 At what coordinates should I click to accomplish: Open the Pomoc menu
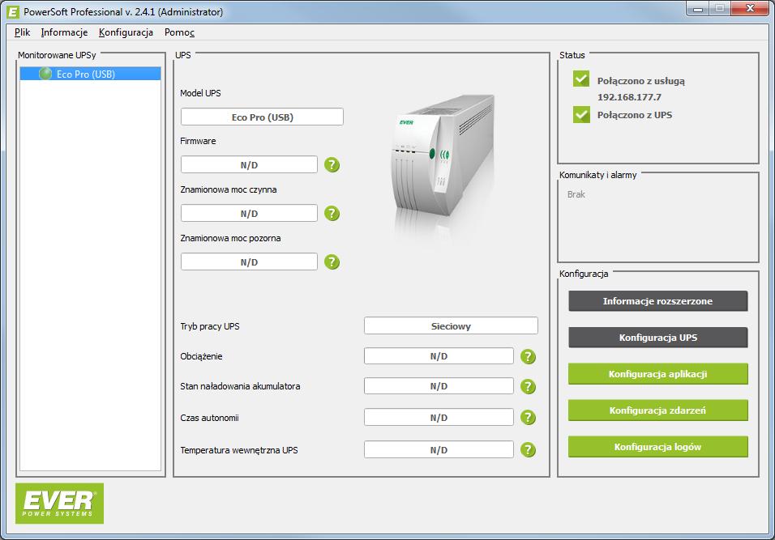click(179, 32)
